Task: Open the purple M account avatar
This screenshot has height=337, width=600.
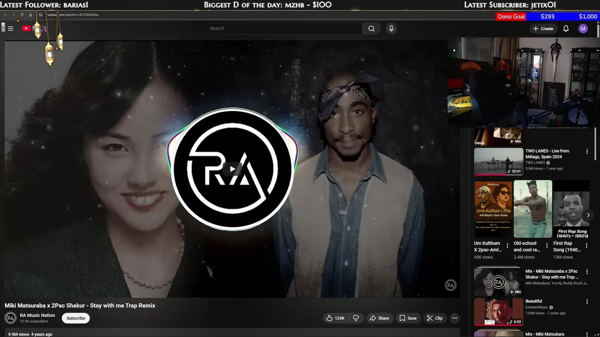Action: (583, 29)
